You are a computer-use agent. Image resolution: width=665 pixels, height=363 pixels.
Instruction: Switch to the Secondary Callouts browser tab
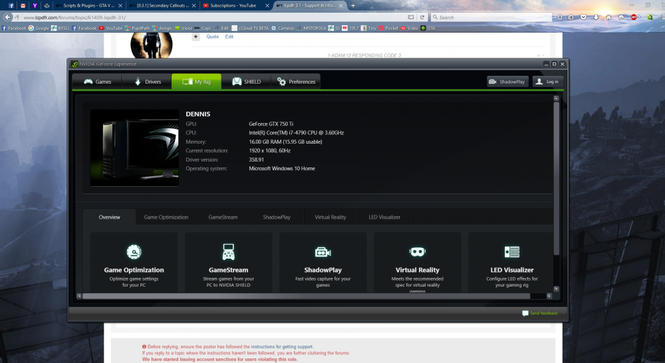(162, 5)
